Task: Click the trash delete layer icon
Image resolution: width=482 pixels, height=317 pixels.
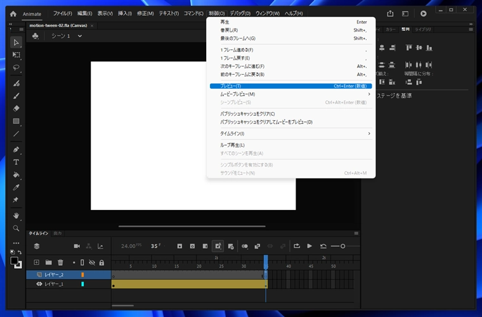Action: click(x=60, y=263)
